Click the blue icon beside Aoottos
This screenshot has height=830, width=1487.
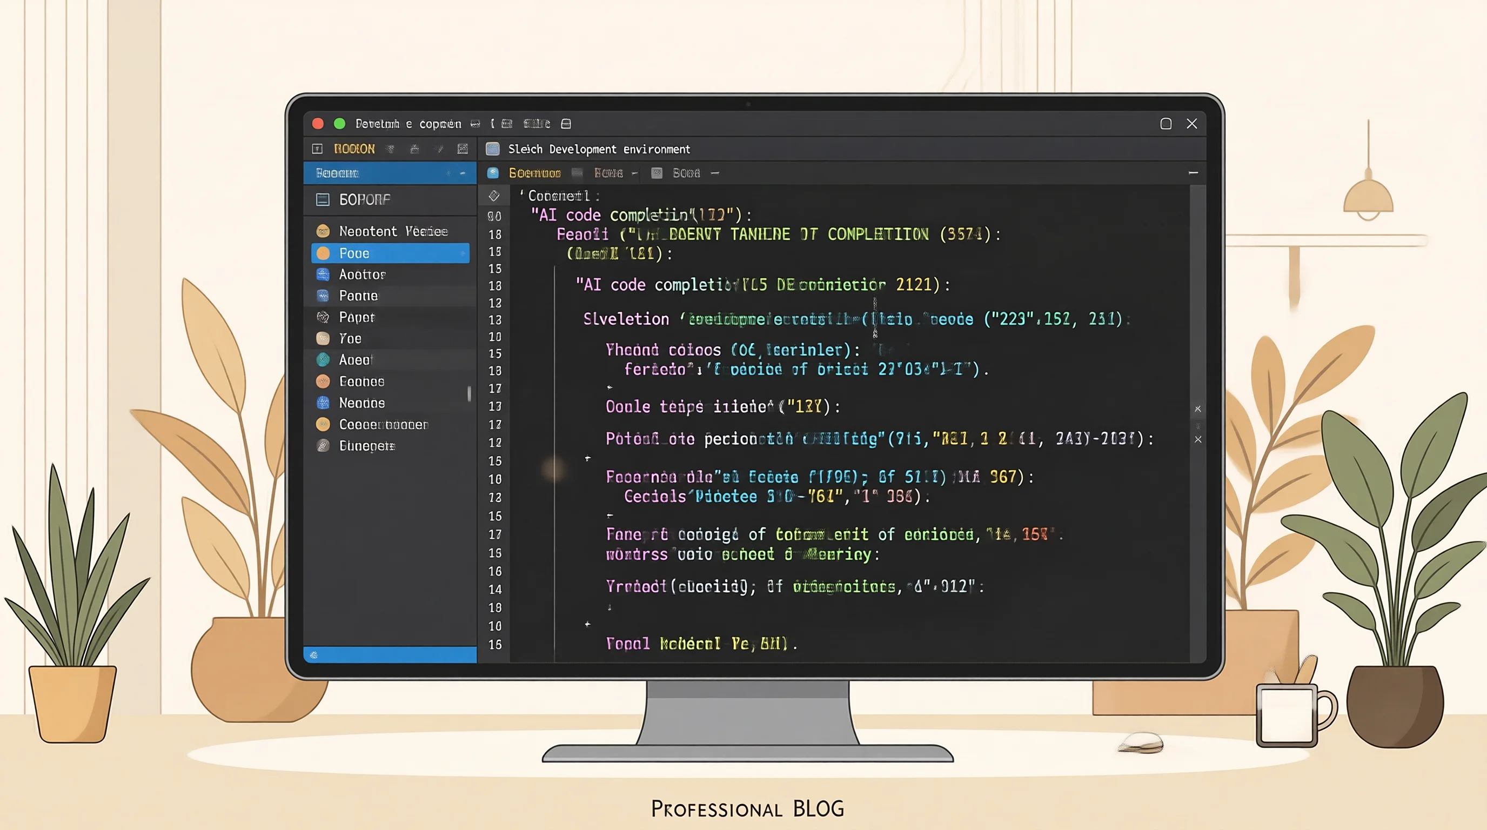pos(323,274)
